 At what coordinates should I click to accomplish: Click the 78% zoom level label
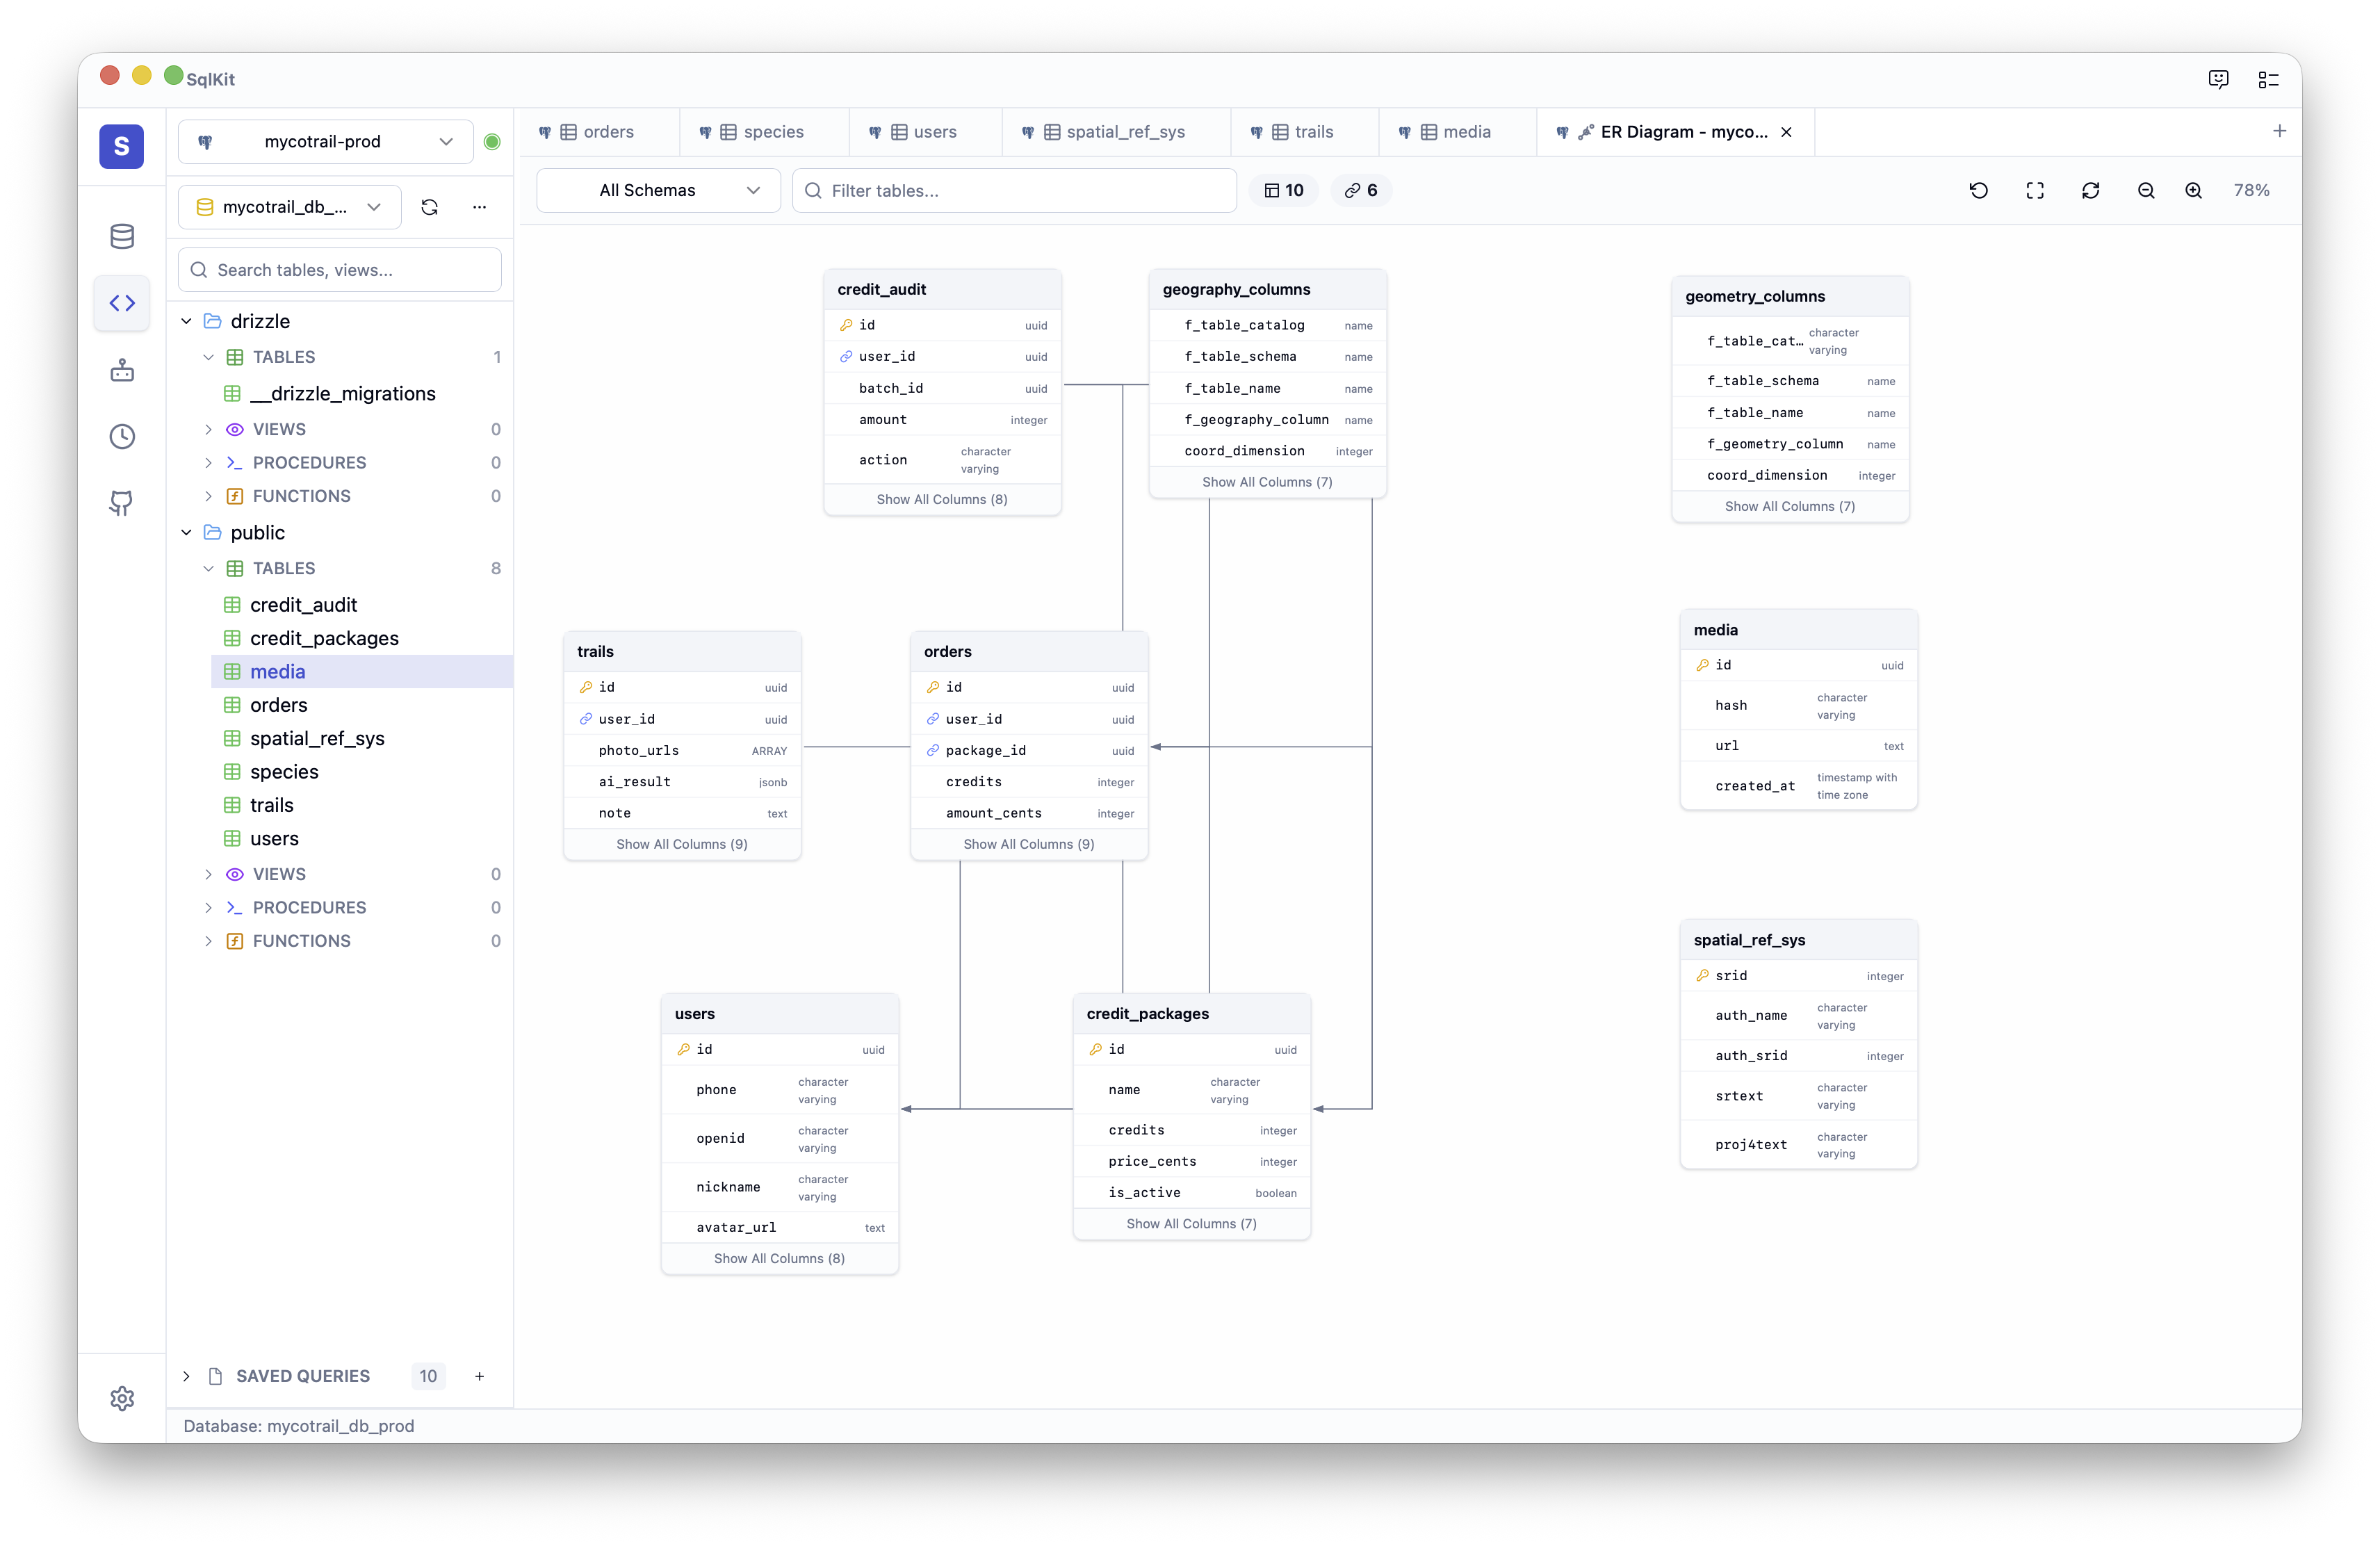point(2251,190)
